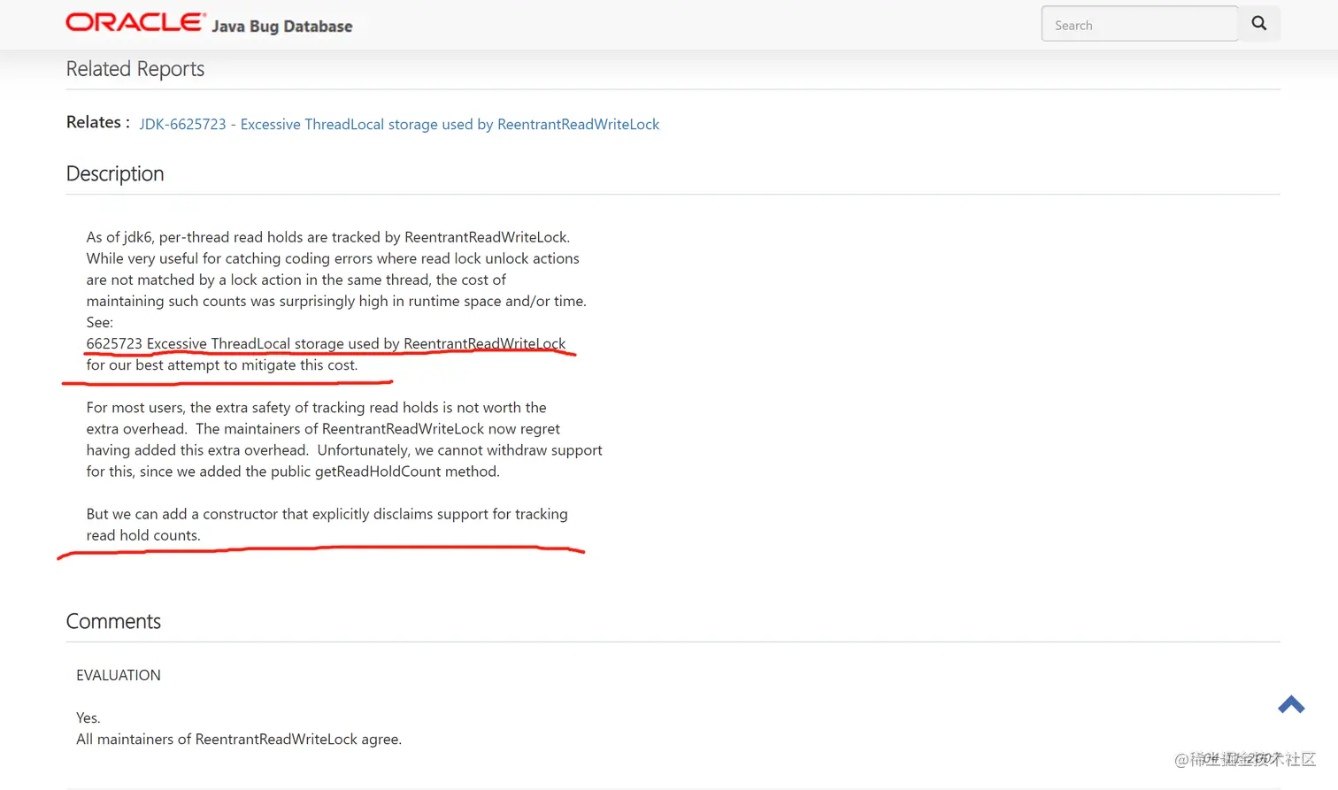Screen dimensions: 1338x790
Task: Click the back-to-top arrow icon
Action: (x=1291, y=704)
